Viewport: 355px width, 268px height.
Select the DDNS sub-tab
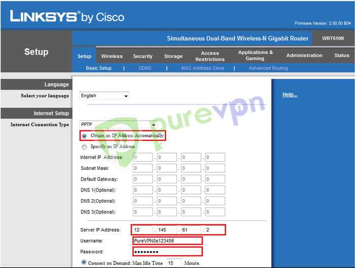pos(145,68)
